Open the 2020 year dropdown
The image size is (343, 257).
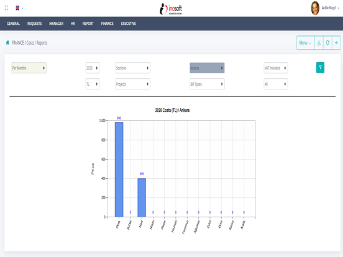93,68
